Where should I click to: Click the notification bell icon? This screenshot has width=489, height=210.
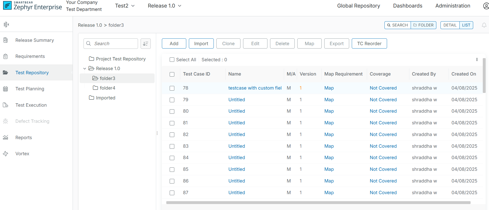coord(484,25)
